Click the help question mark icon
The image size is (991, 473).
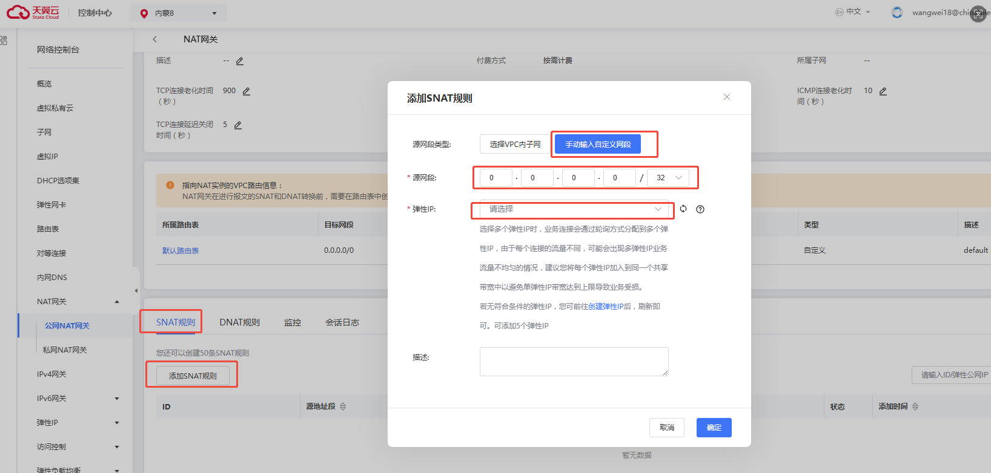(700, 209)
